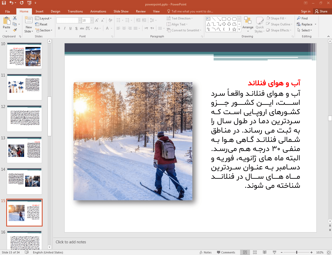Toggle text Shadow formatting
This screenshot has width=332, height=255.
point(76,28)
